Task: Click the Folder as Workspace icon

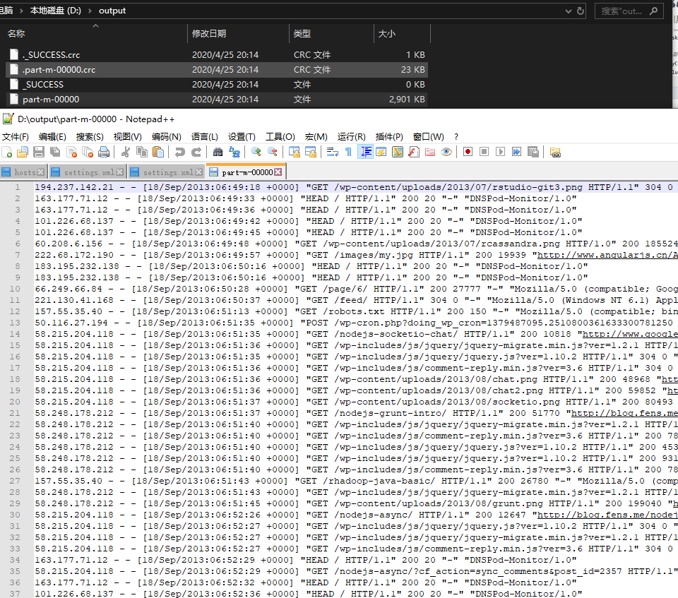Action: pos(430,152)
